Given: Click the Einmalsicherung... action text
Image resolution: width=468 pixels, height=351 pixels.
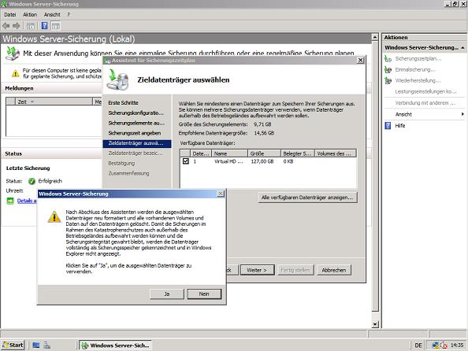Looking at the screenshot, I should [415, 70].
